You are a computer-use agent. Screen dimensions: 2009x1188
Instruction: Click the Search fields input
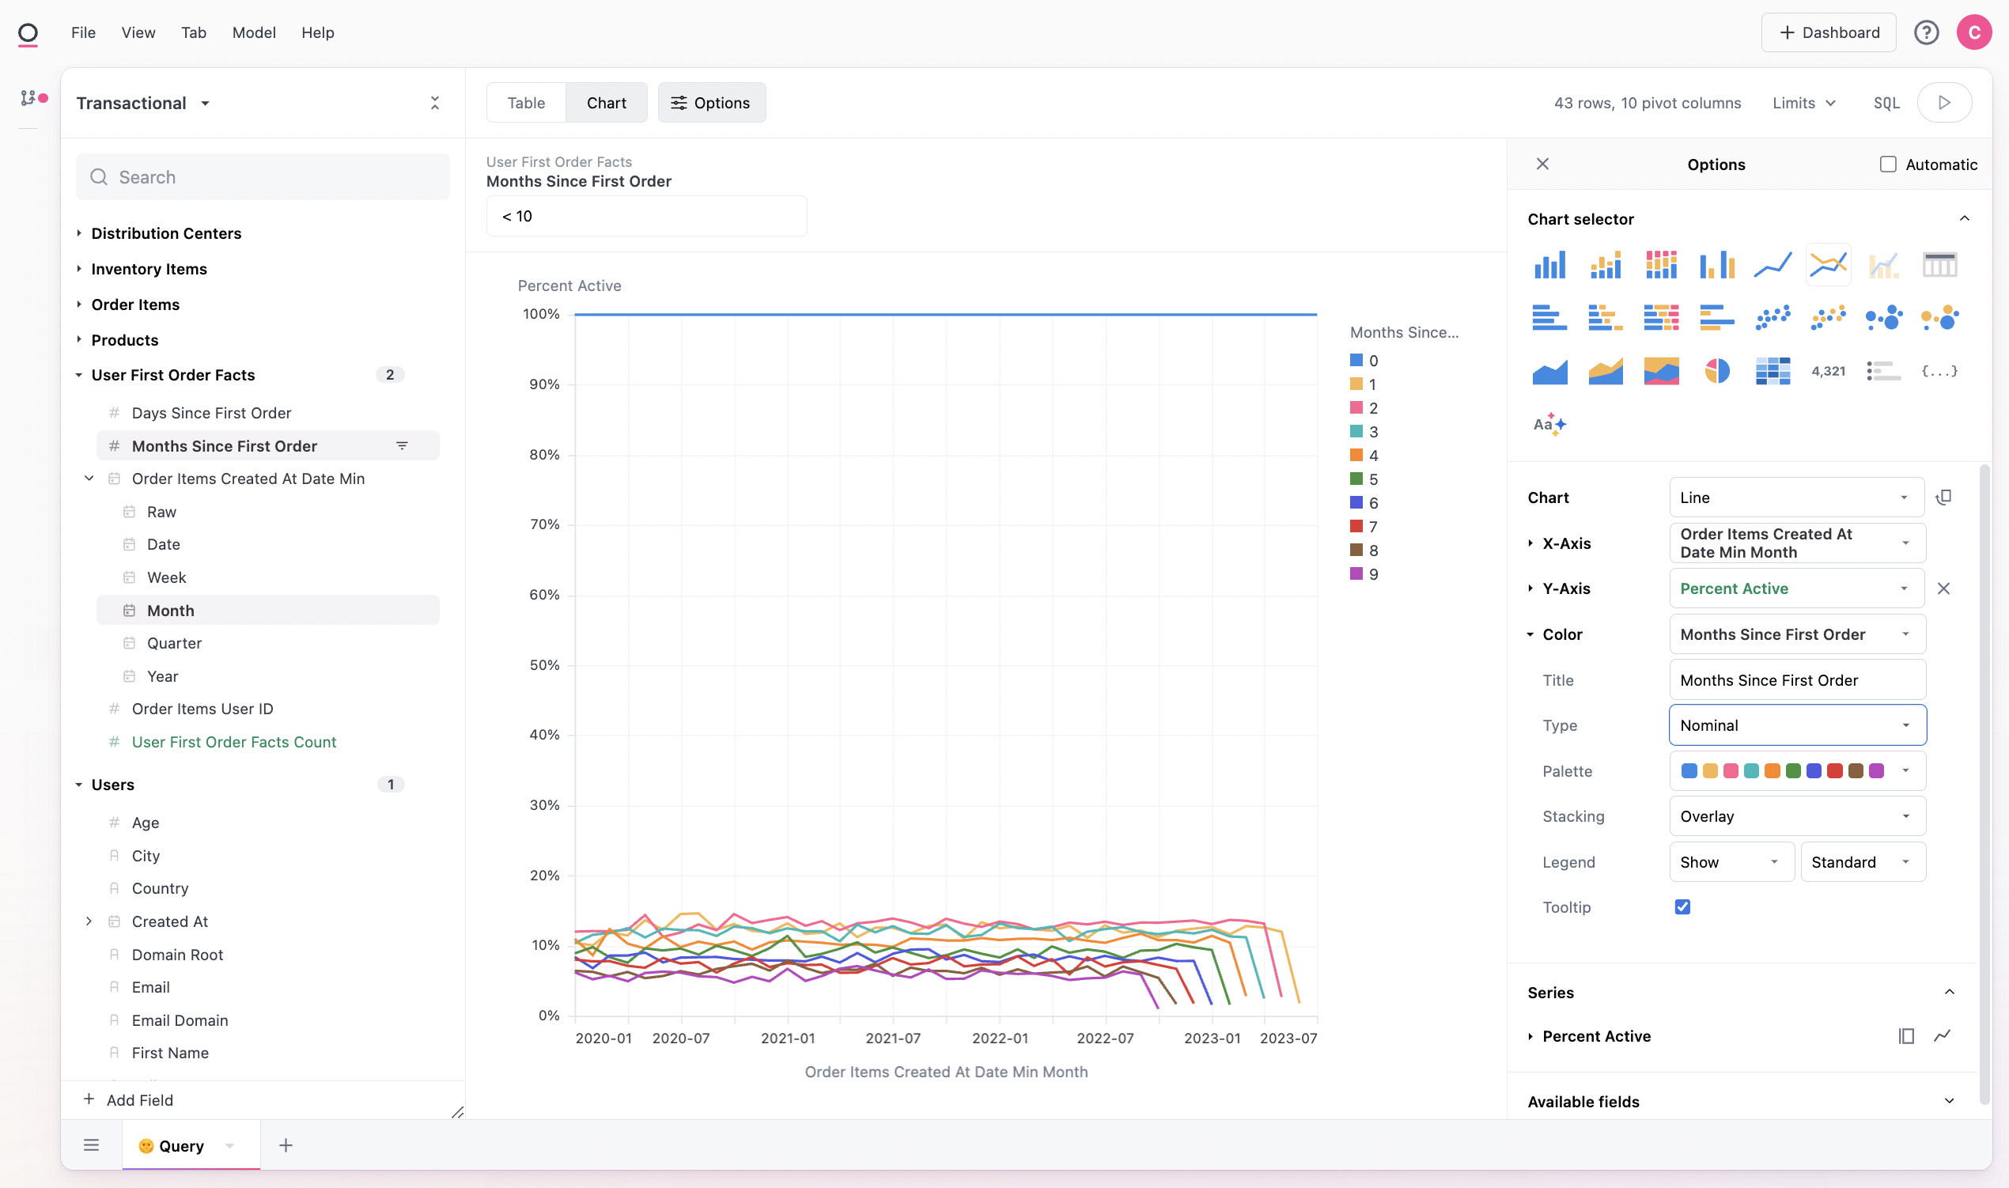coord(263,177)
